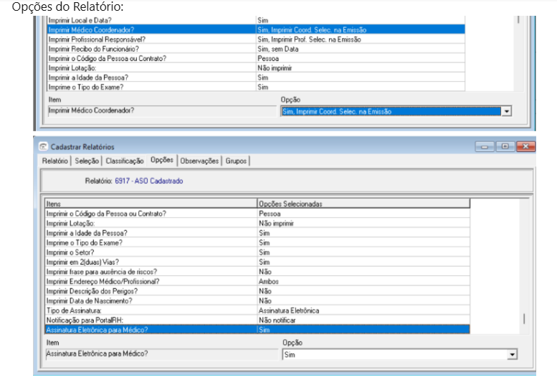
Task: Expand the Sim option dropdown arrow
Action: coord(512,355)
